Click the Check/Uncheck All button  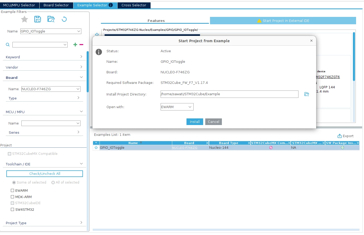45,174
